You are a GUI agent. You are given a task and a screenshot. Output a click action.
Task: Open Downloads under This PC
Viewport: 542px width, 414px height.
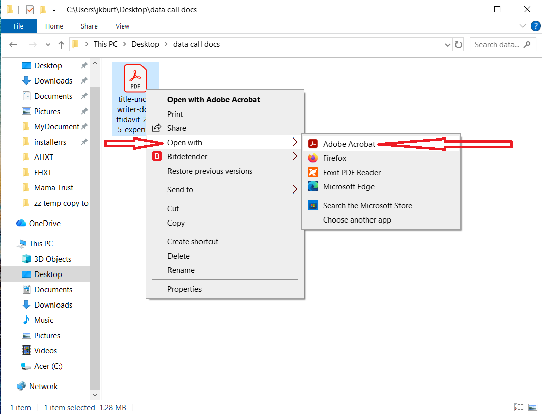pos(53,305)
